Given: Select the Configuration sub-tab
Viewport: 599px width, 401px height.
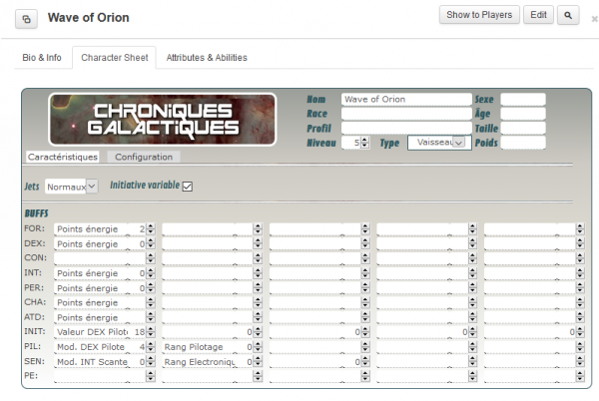Looking at the screenshot, I should tap(144, 157).
